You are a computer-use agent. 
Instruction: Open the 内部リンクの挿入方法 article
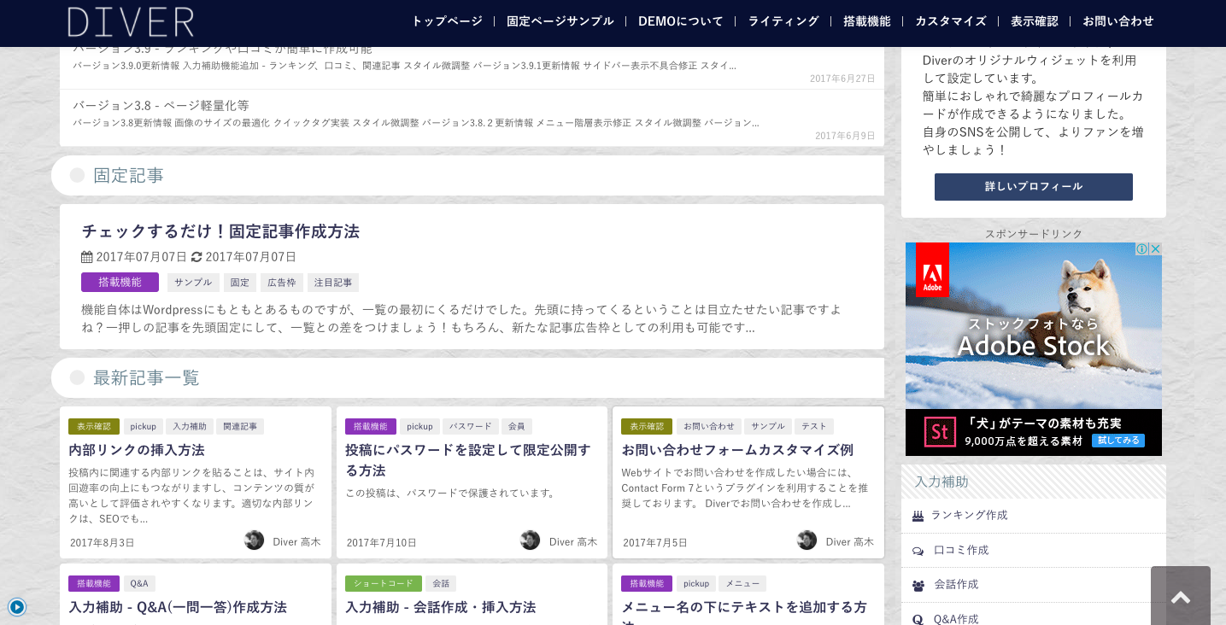coord(137,450)
